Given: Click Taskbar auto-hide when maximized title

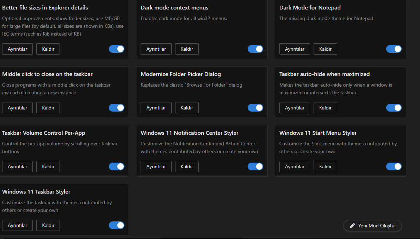Looking at the screenshot, I should 325,74.
